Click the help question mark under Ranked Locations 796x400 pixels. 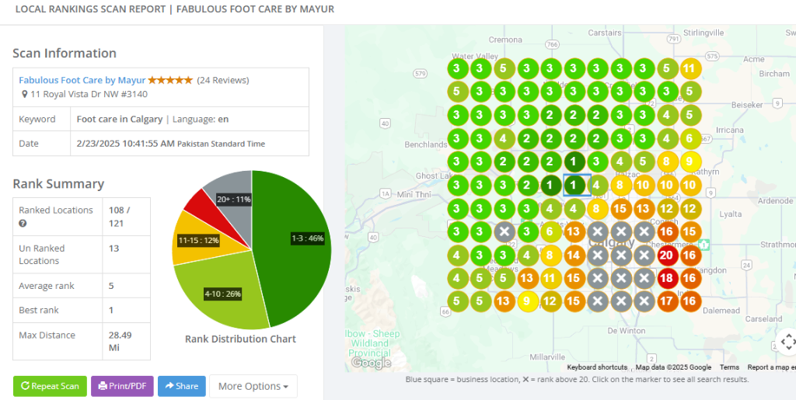[23, 223]
